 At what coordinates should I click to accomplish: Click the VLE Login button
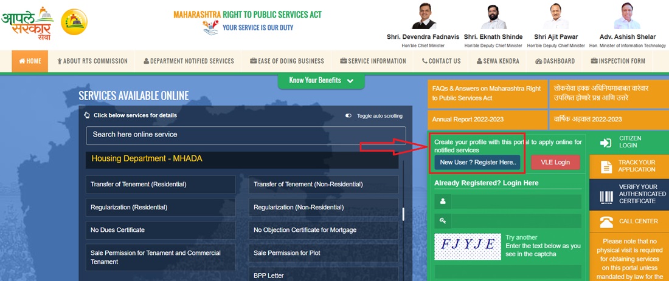click(555, 162)
